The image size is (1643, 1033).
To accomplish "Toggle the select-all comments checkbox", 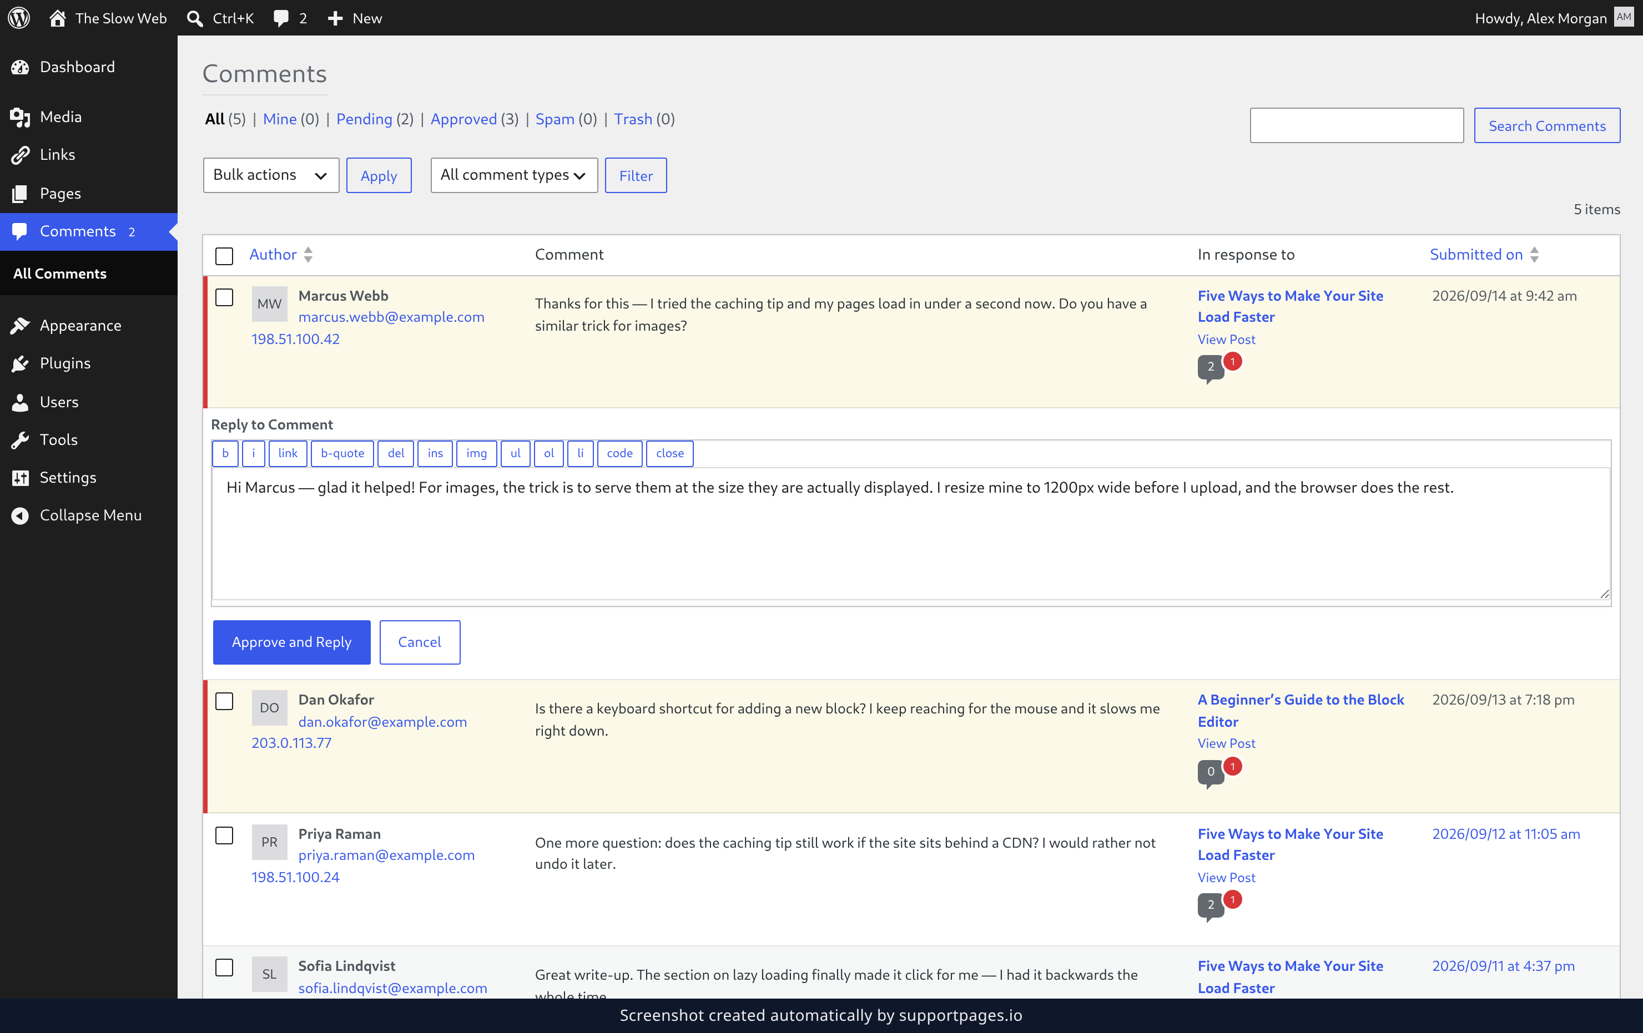I will (x=224, y=256).
